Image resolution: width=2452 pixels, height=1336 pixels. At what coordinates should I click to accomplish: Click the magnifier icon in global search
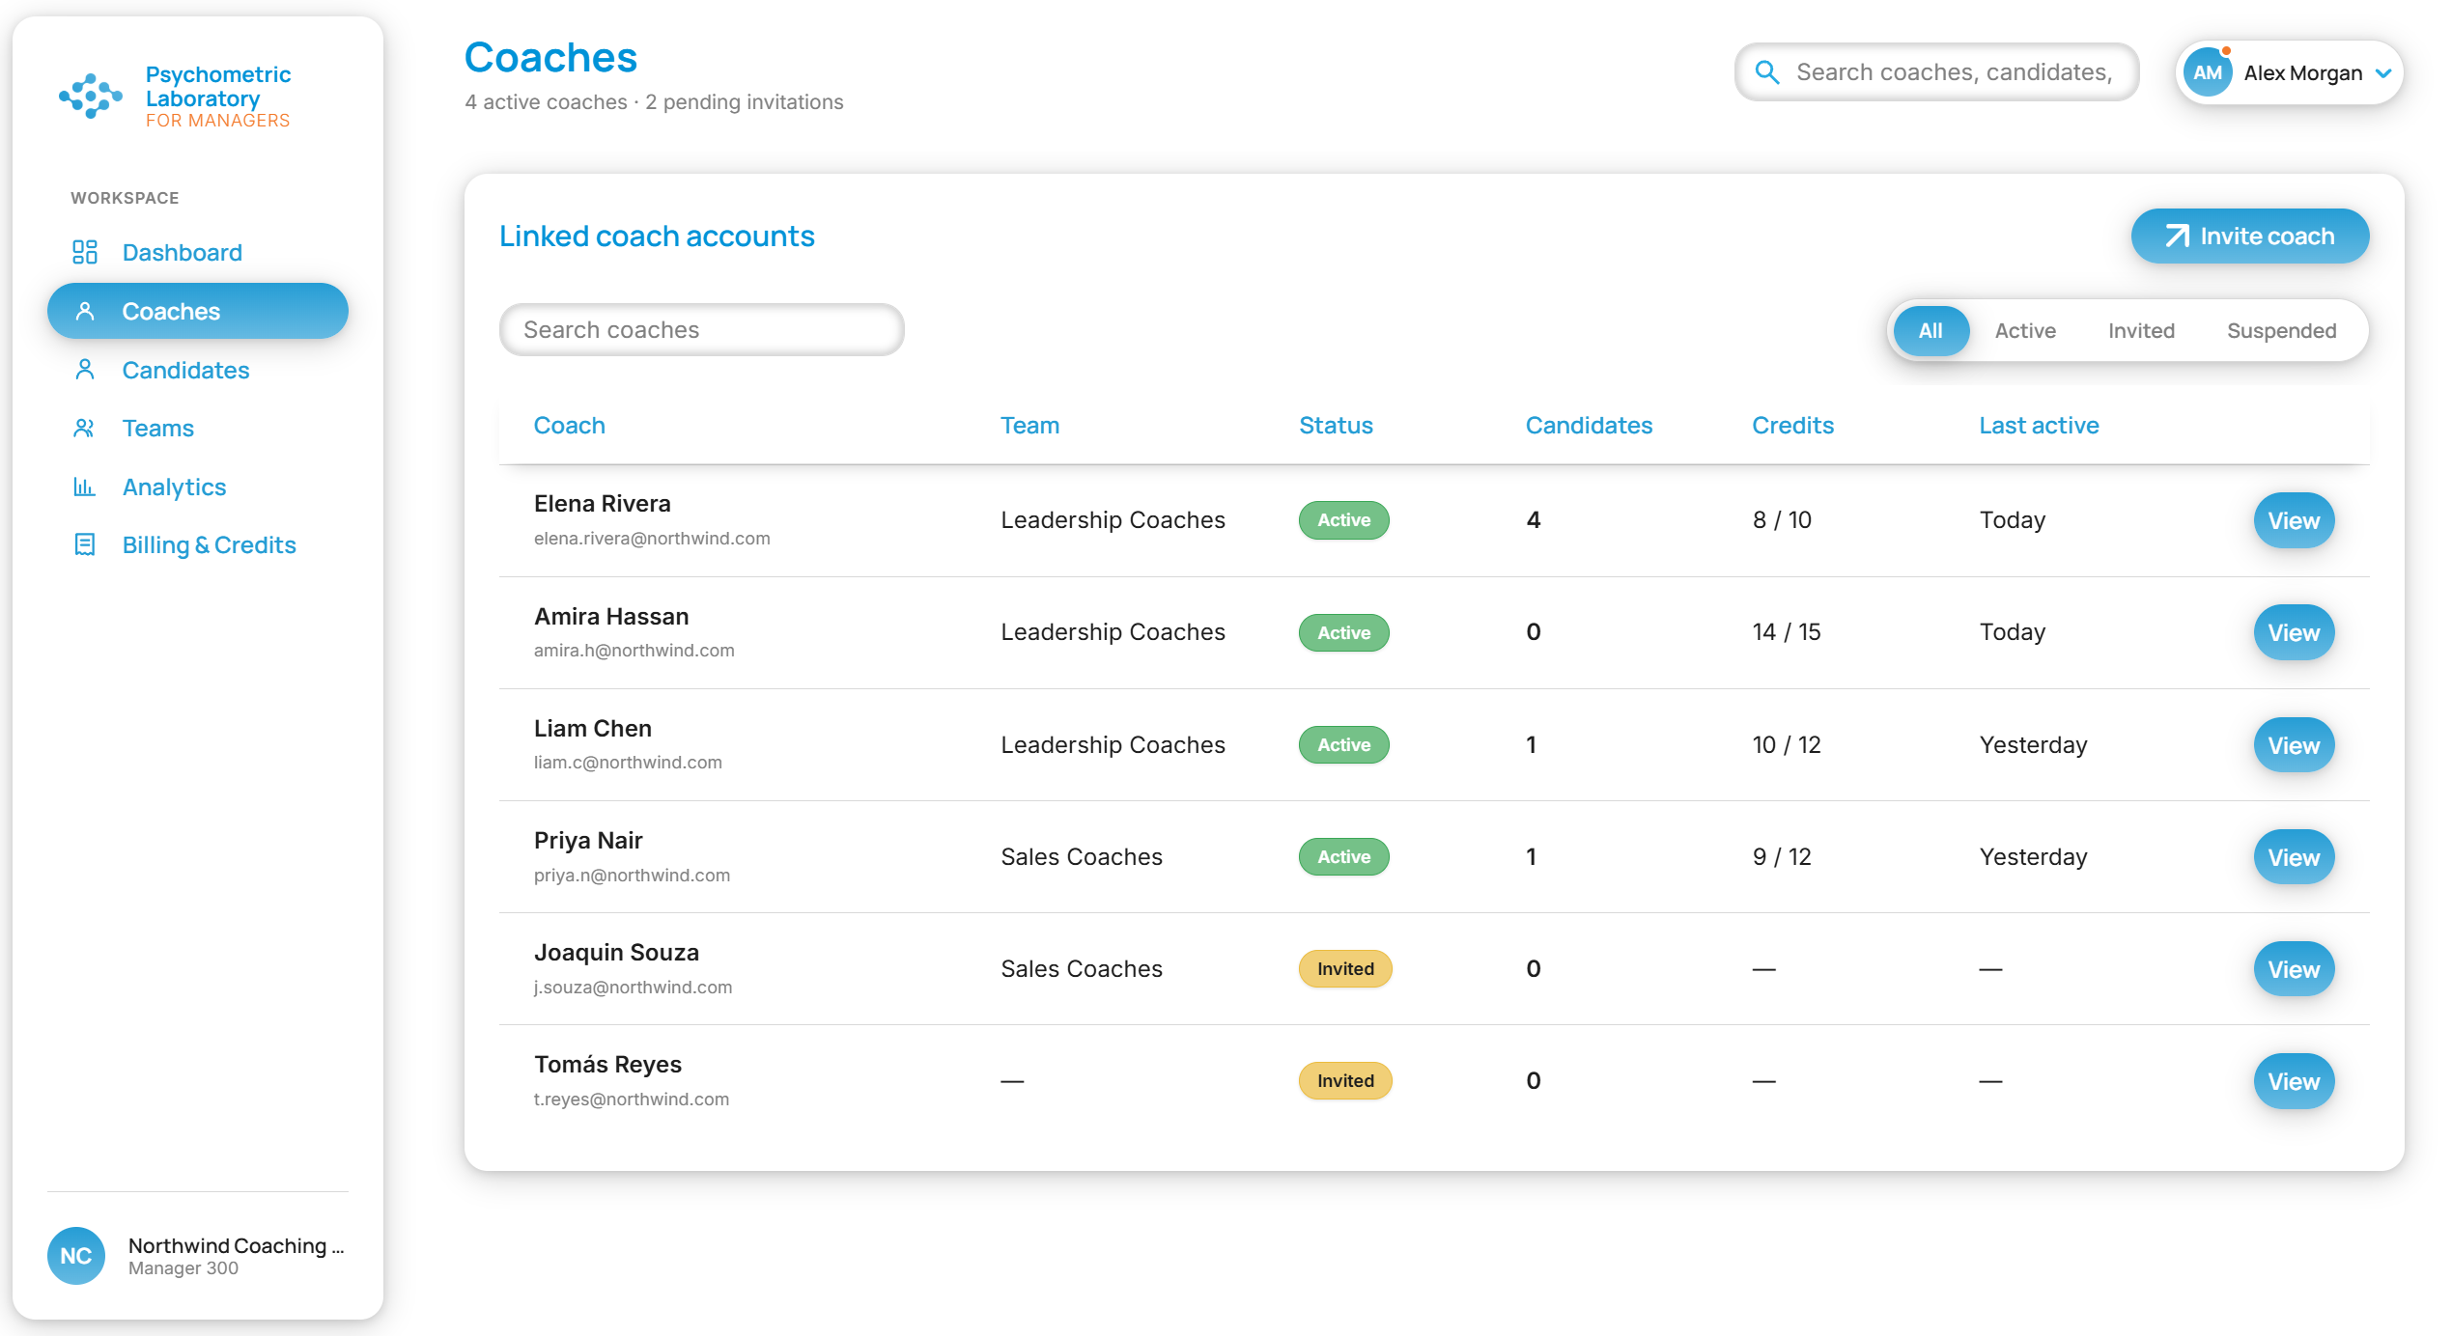coord(1766,72)
